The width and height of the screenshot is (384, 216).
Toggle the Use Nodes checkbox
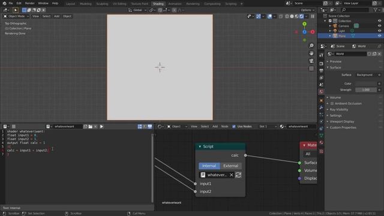coord(234,127)
